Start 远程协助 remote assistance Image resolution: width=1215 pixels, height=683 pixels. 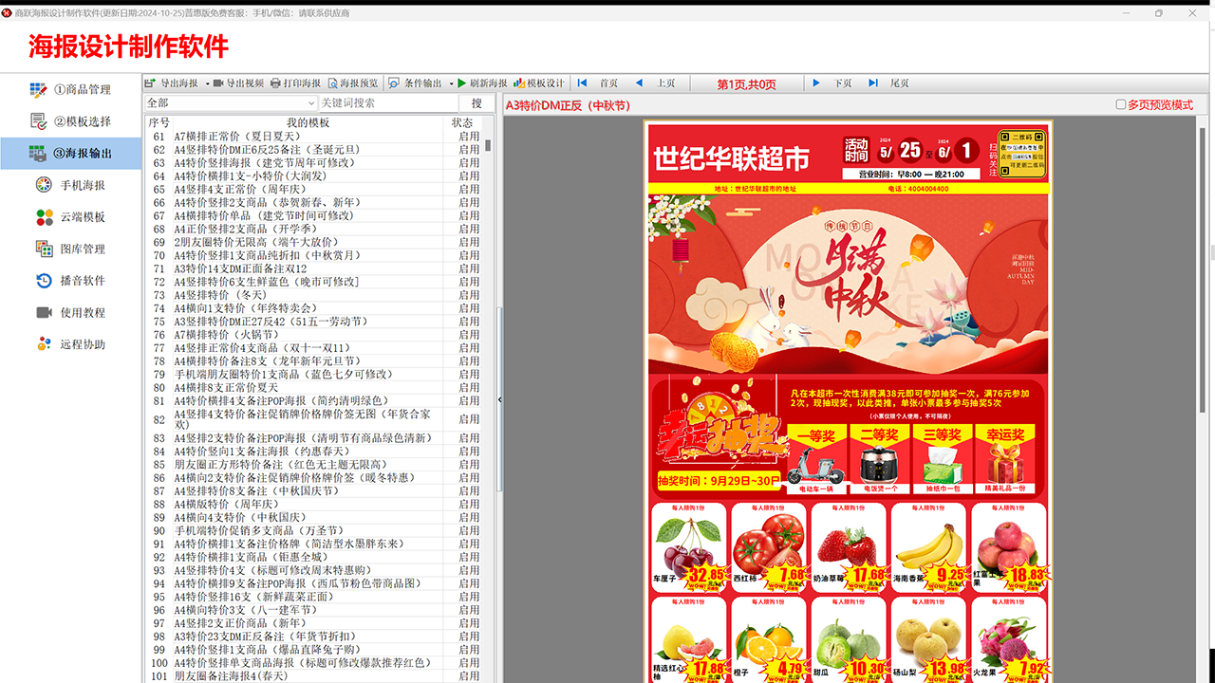(x=71, y=343)
